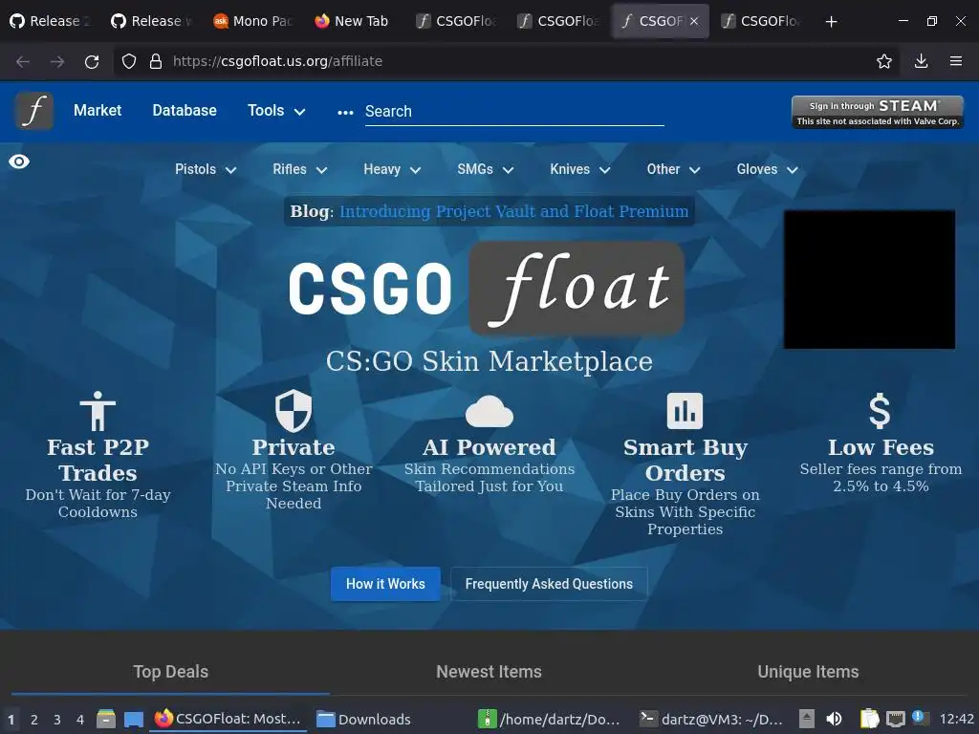Click the network tray icon

coord(895,719)
